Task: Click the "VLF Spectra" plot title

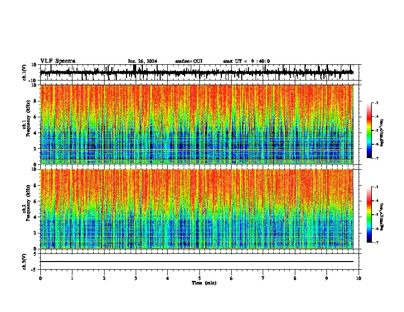Action: pyautogui.click(x=58, y=61)
